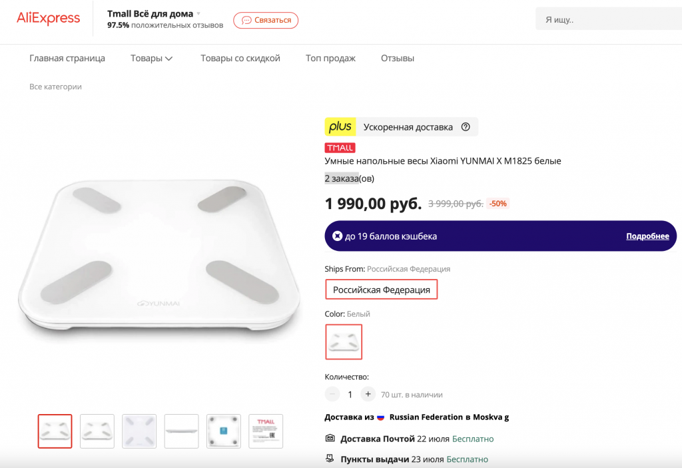Click the cashback coin icon
682x468 pixels.
click(x=338, y=236)
